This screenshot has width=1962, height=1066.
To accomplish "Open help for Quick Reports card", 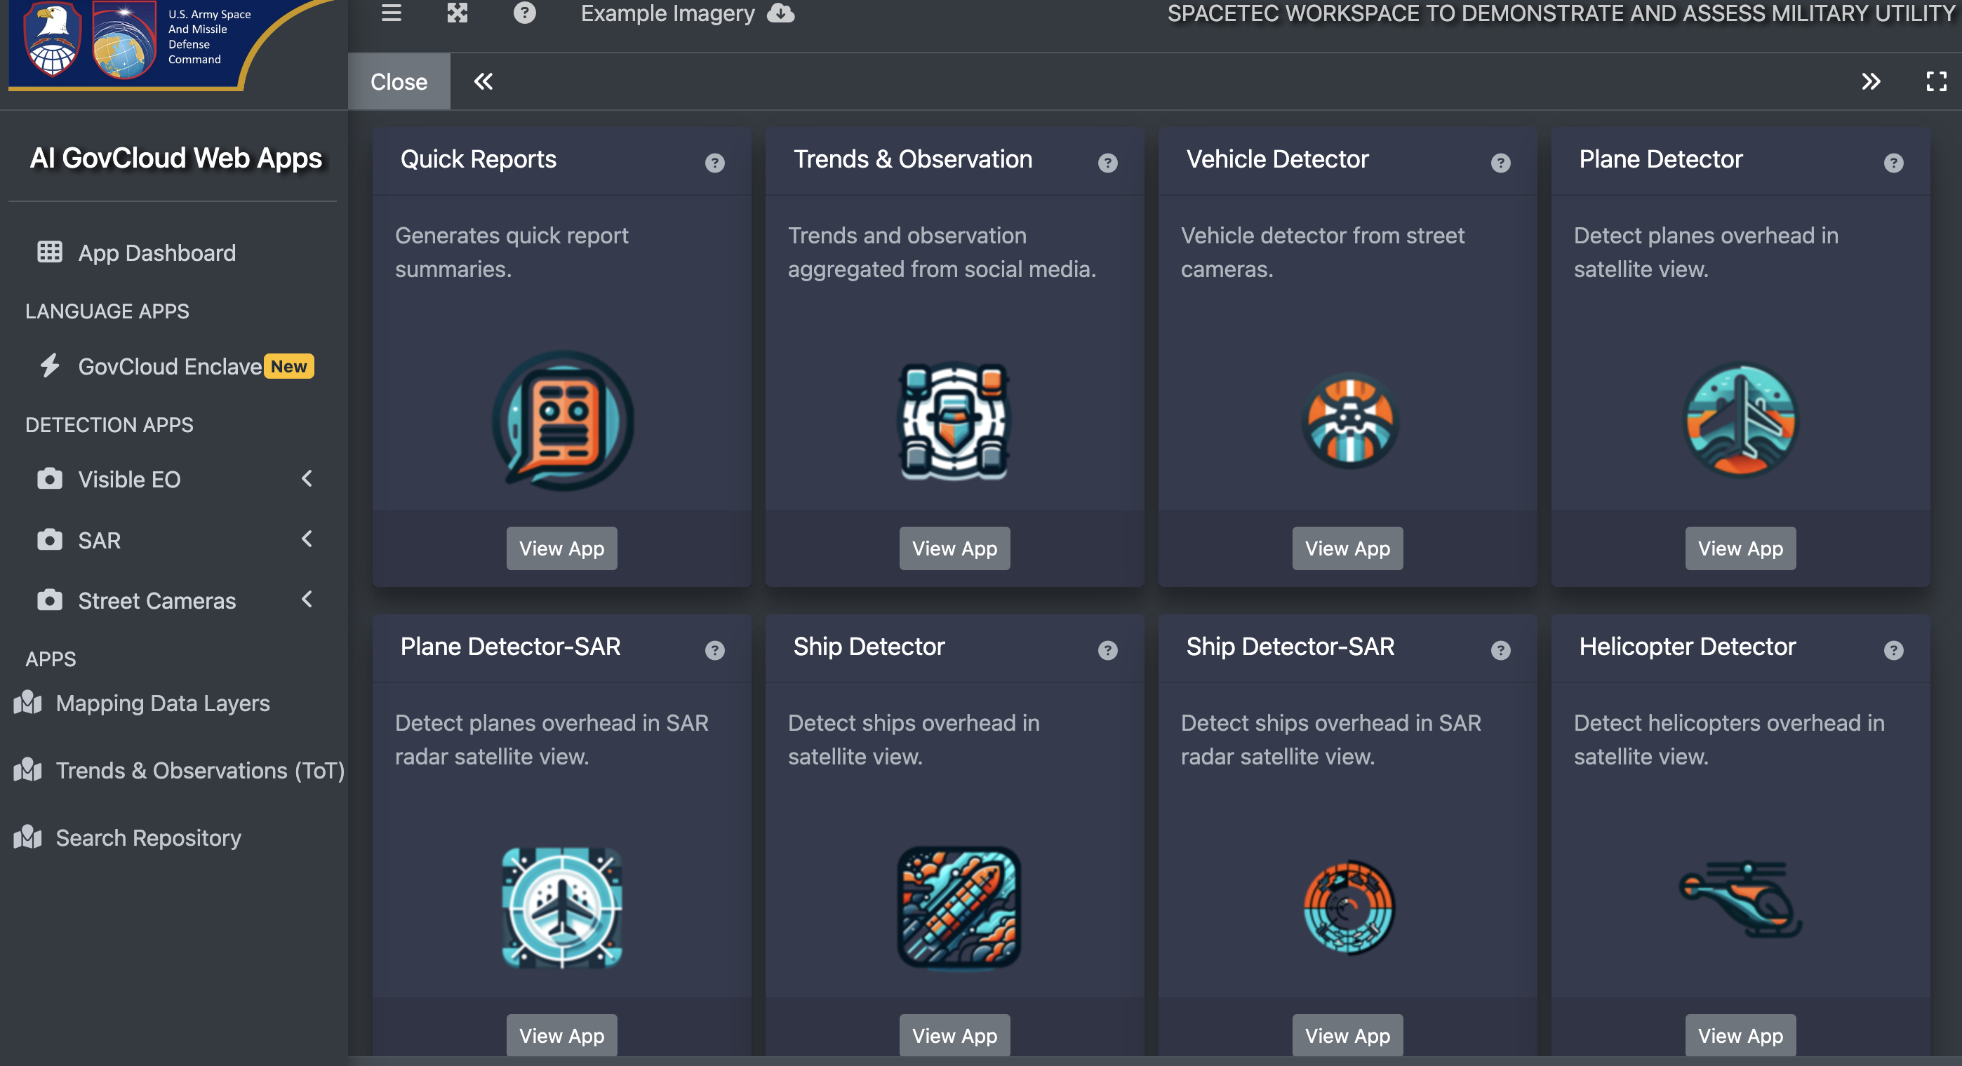I will 714,163.
